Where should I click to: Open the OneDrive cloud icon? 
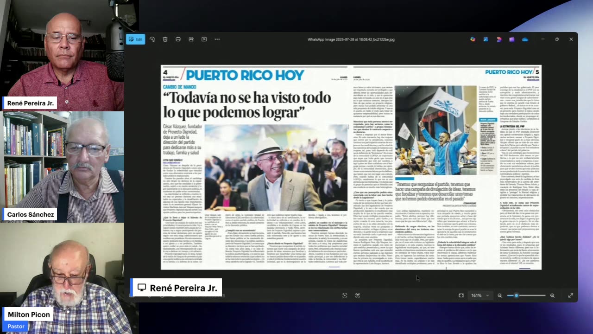[x=524, y=39]
